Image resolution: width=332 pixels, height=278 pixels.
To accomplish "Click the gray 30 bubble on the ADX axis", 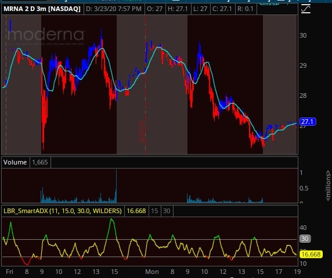I will tap(305, 239).
